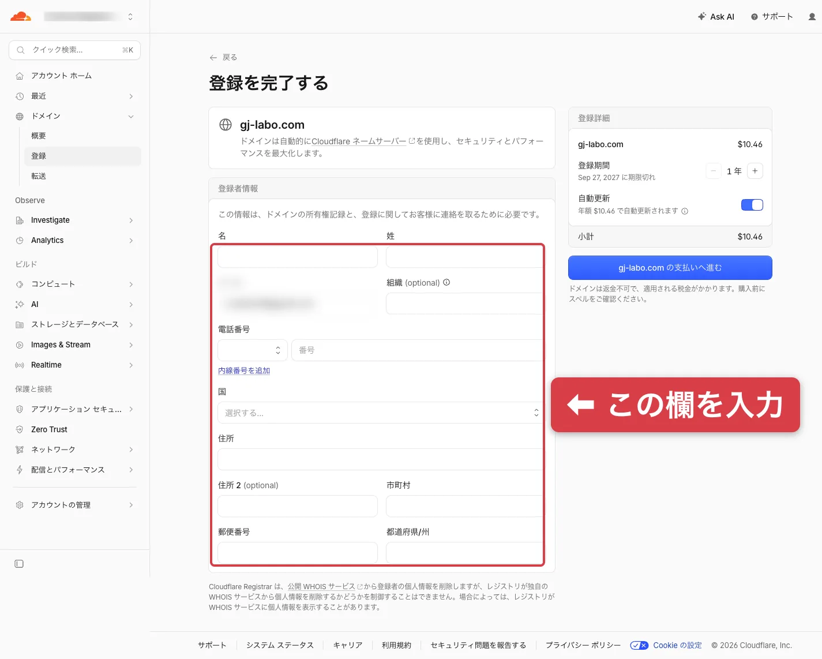
Task: Click the ドメイン globe icon in sidebar
Action: [20, 116]
